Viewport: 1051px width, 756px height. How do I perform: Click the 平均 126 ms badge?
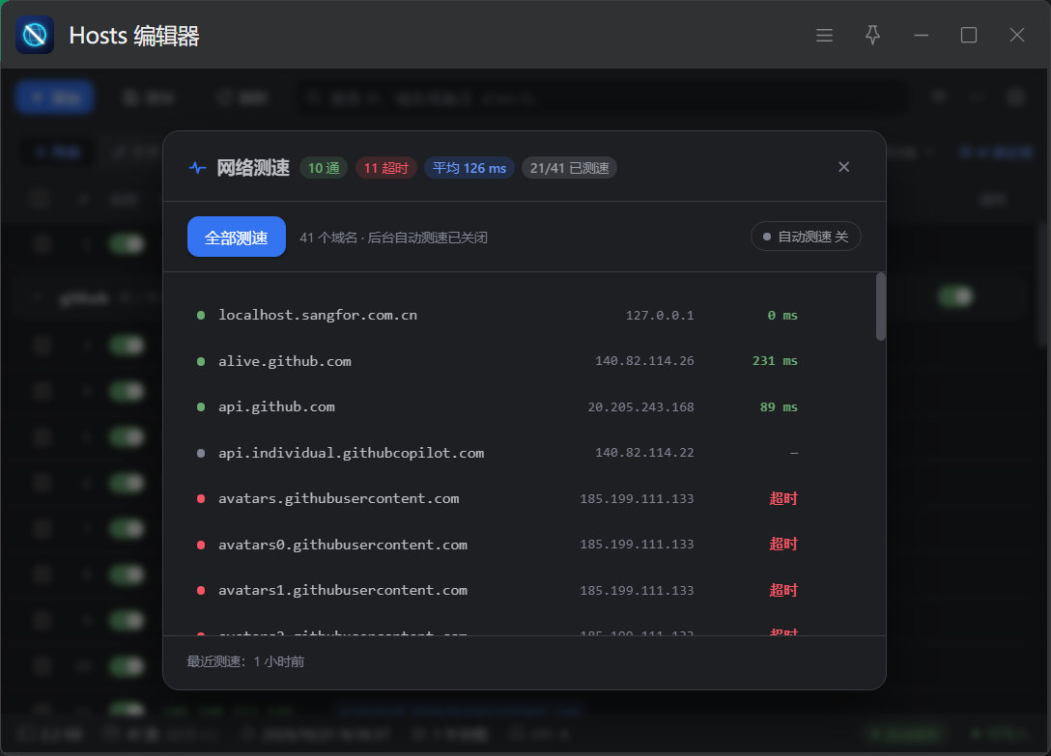tap(469, 168)
